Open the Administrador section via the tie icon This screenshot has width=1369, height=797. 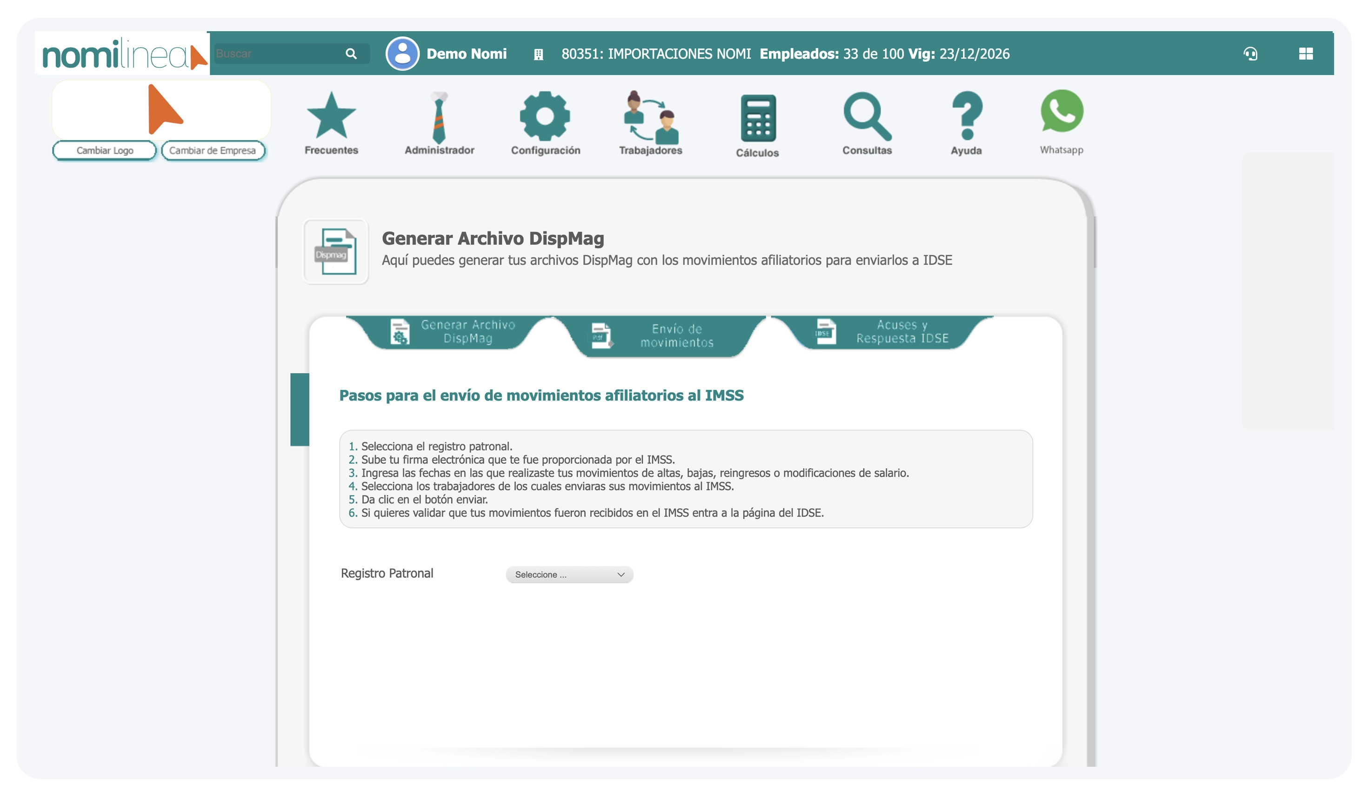[438, 116]
